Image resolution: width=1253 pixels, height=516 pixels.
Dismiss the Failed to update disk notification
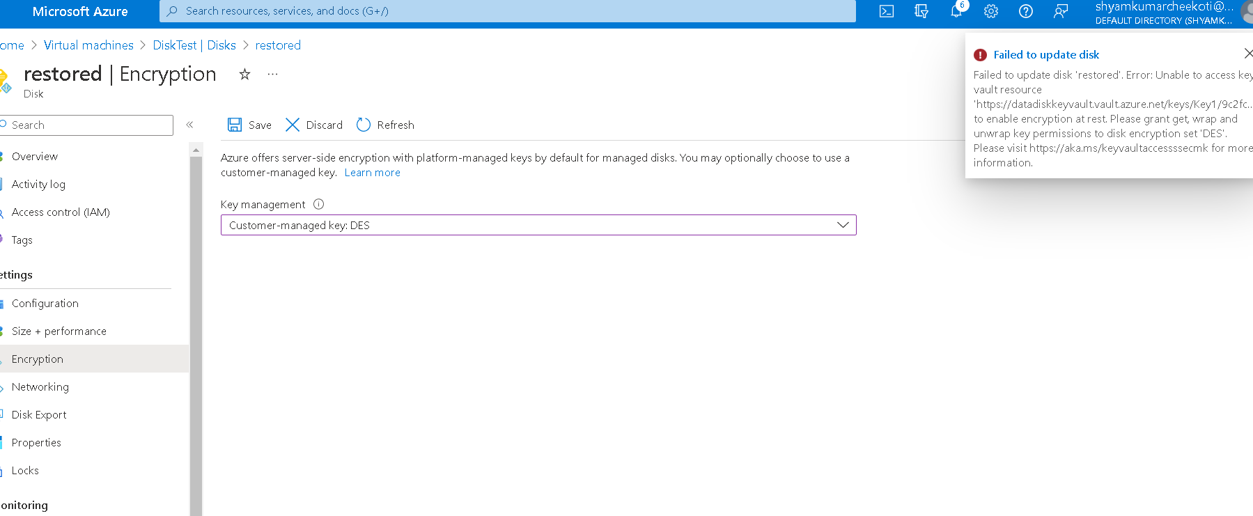click(x=1248, y=54)
